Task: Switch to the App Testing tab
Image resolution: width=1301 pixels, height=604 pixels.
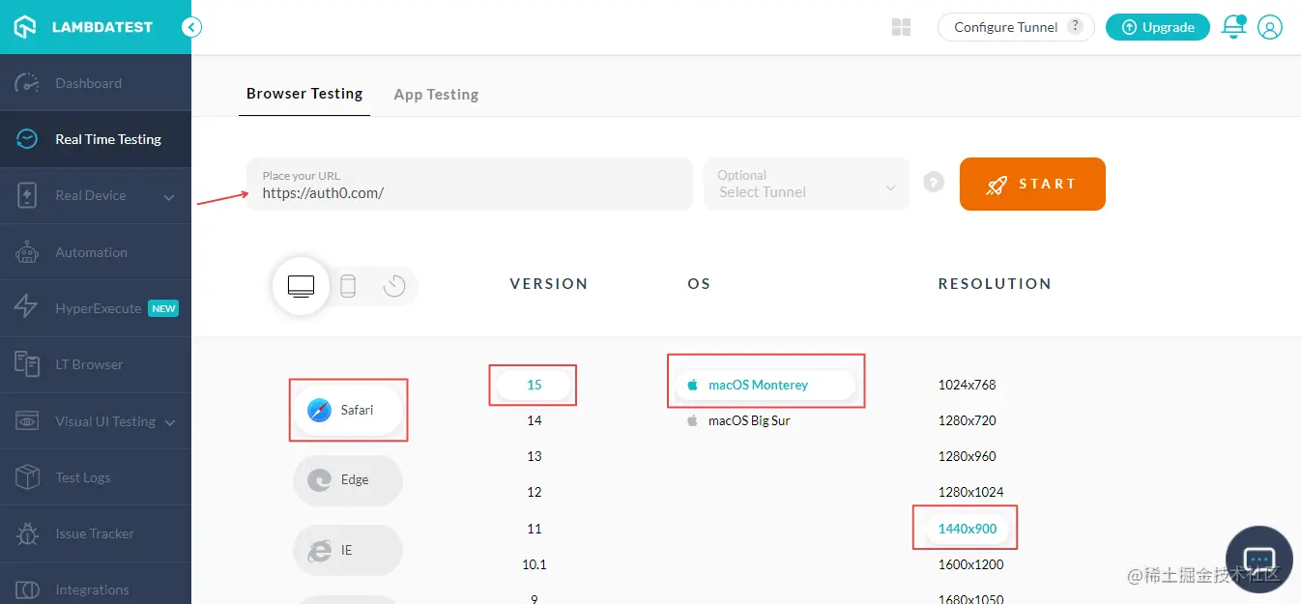Action: 436,94
